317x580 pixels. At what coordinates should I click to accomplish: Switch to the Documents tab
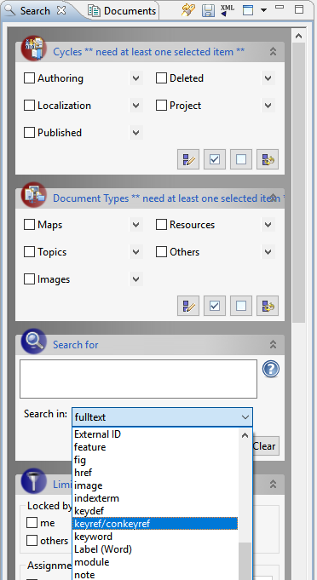tap(123, 11)
